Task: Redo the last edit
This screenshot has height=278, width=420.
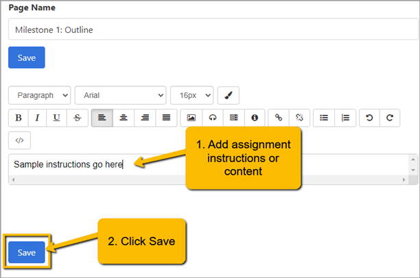Action: coord(390,118)
